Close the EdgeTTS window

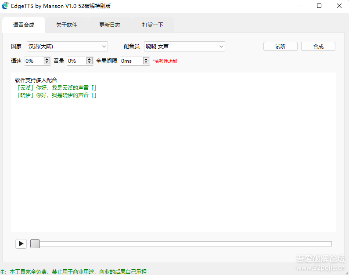click(339, 6)
